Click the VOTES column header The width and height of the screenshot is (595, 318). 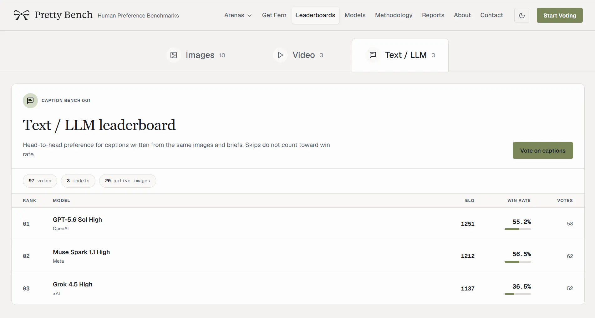tap(565, 200)
